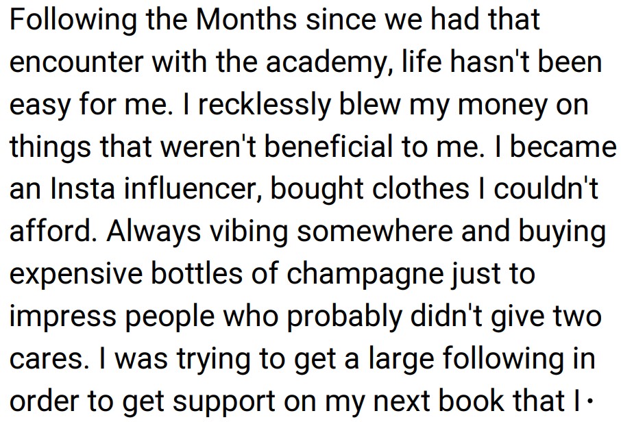The height and width of the screenshot is (422, 621).
Task: Click the word "cares"
Action: tap(47, 360)
